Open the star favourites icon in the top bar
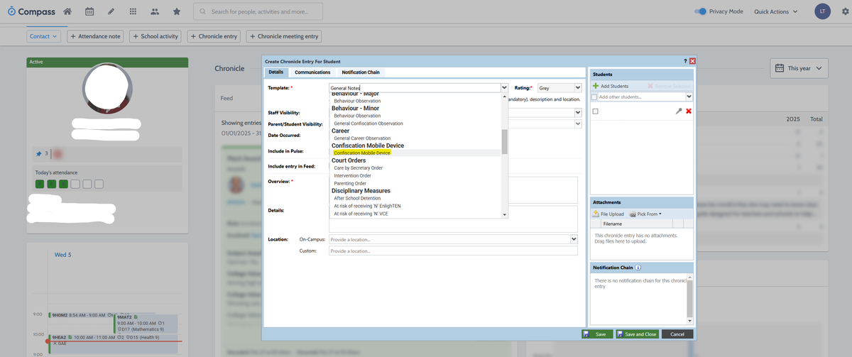Screen dimensions: 852x357 click(x=176, y=11)
